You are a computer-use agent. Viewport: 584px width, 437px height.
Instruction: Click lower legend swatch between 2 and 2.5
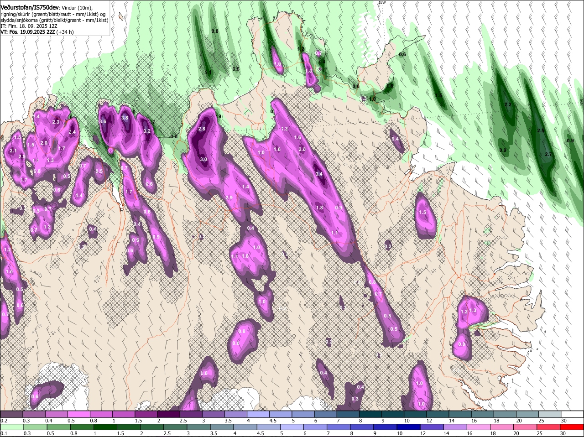point(152,427)
